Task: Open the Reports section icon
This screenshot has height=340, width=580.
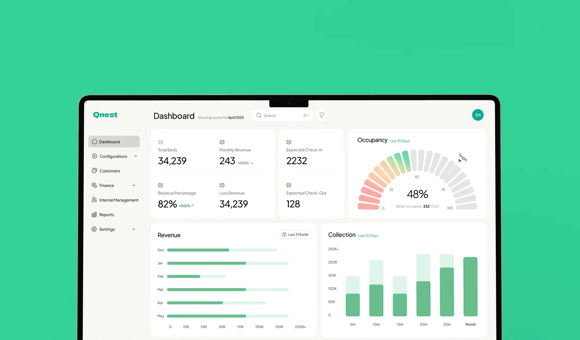Action: [94, 214]
